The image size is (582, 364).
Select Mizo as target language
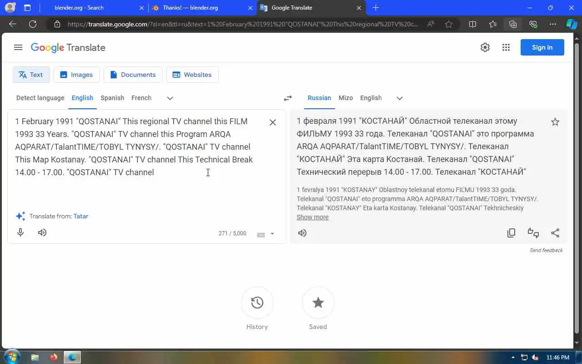tap(346, 98)
